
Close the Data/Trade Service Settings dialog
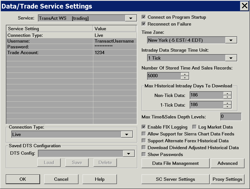244,6
